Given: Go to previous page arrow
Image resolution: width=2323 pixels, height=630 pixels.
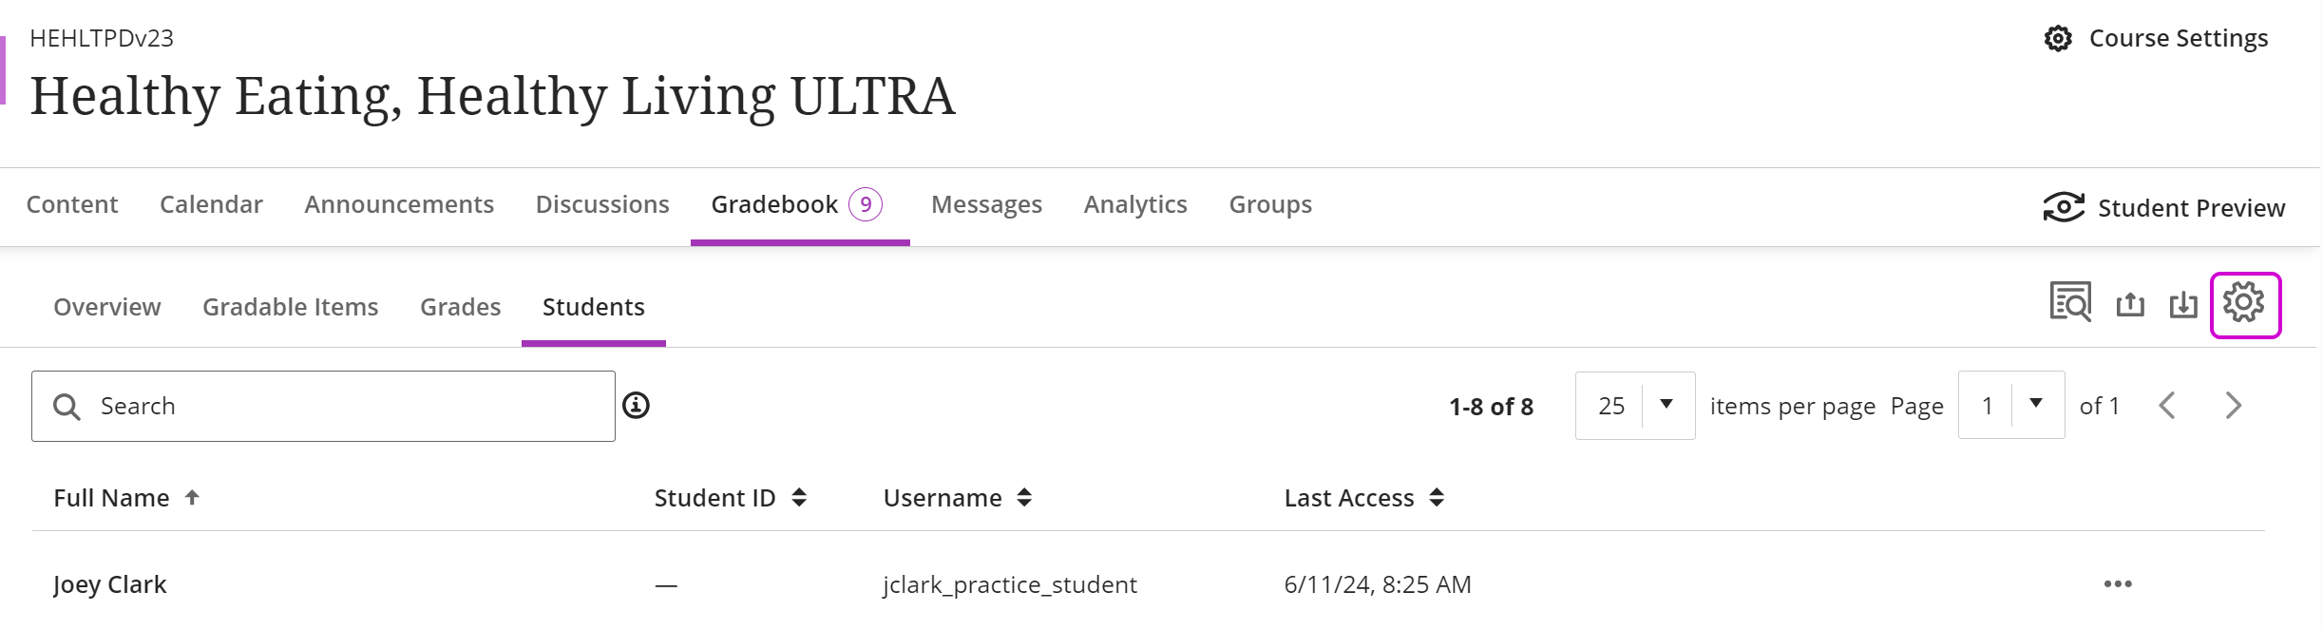Looking at the screenshot, I should click(2167, 406).
